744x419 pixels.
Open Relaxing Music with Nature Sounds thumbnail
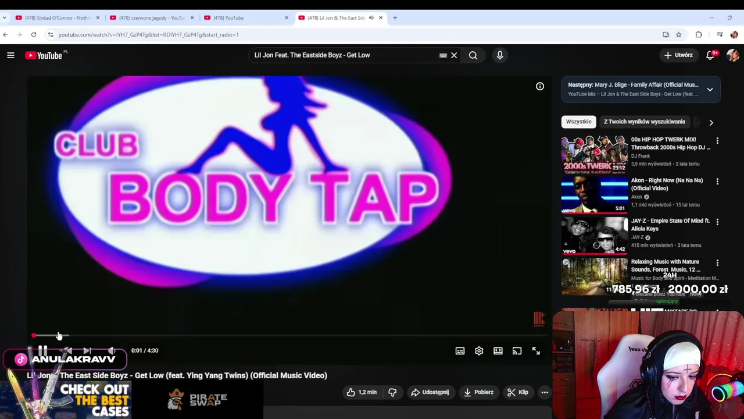click(595, 276)
